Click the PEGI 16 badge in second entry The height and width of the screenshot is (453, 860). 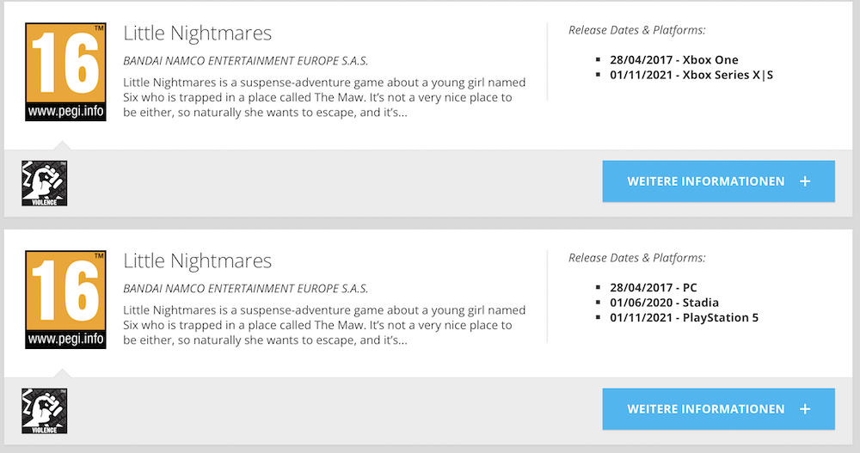(x=65, y=299)
